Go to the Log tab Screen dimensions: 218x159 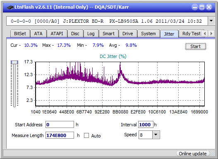pyautogui.click(x=91, y=34)
